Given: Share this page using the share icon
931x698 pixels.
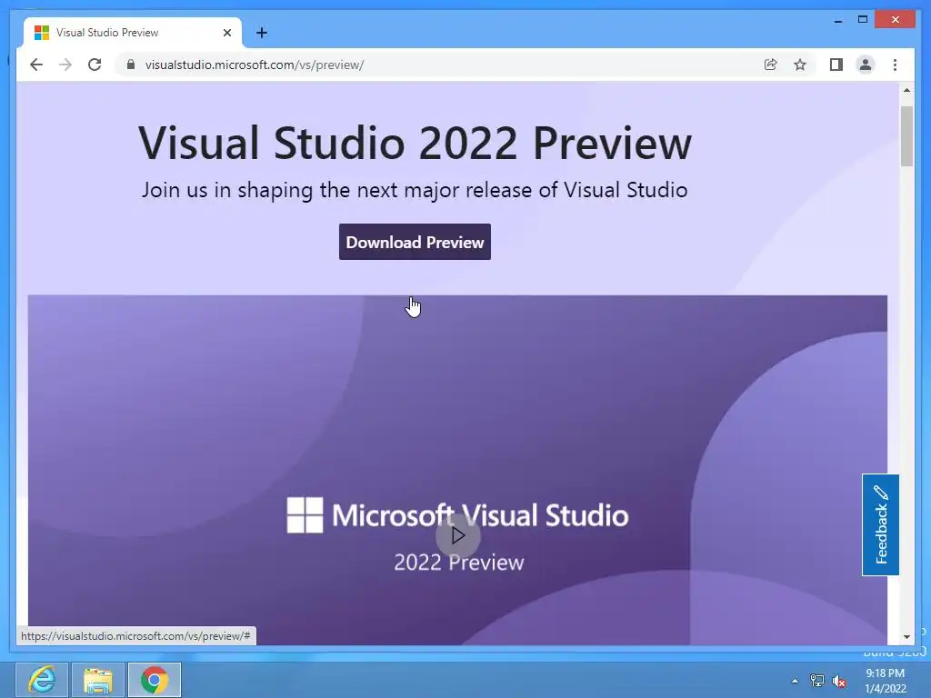Looking at the screenshot, I should pyautogui.click(x=770, y=65).
